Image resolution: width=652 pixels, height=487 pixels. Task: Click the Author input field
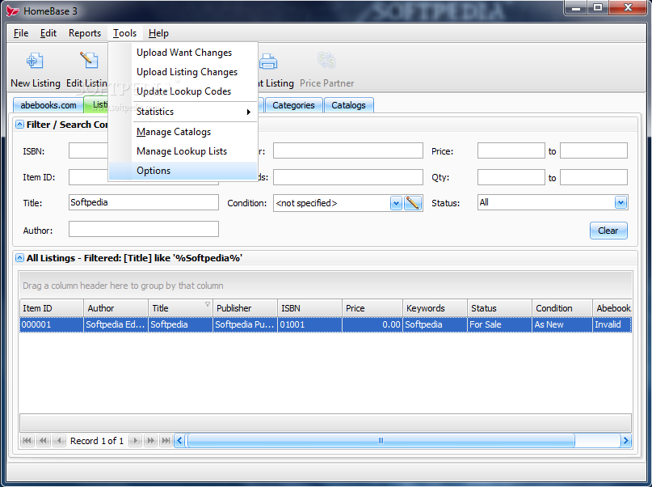144,229
